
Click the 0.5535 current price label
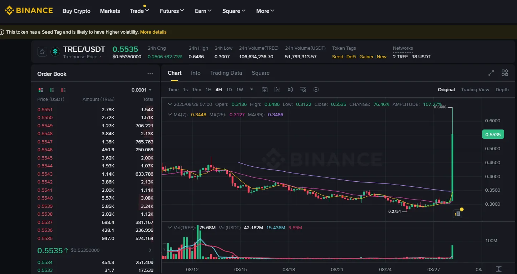pyautogui.click(x=493, y=134)
